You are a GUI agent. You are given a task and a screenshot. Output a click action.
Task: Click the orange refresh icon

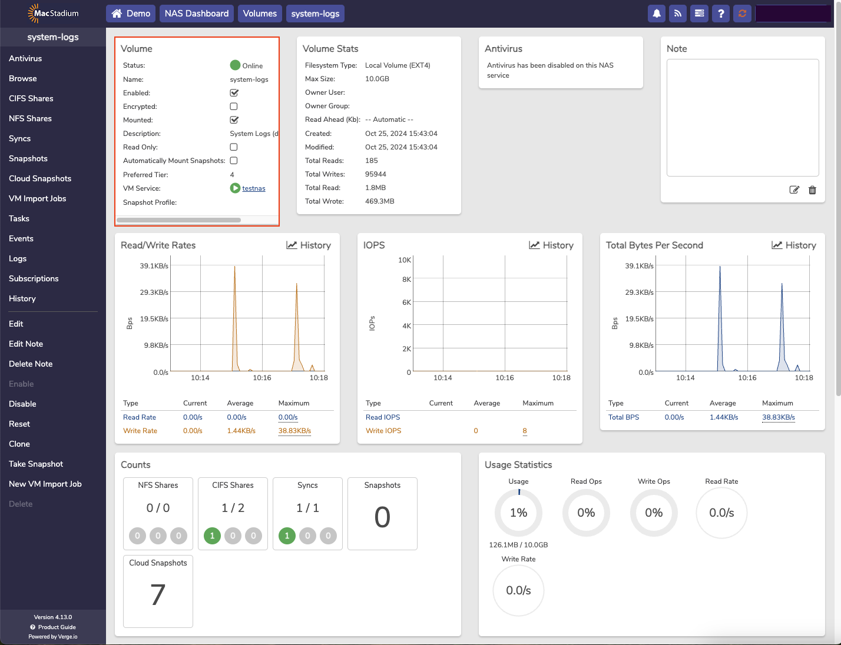742,13
